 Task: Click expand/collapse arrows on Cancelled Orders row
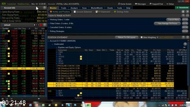tap(185, 27)
